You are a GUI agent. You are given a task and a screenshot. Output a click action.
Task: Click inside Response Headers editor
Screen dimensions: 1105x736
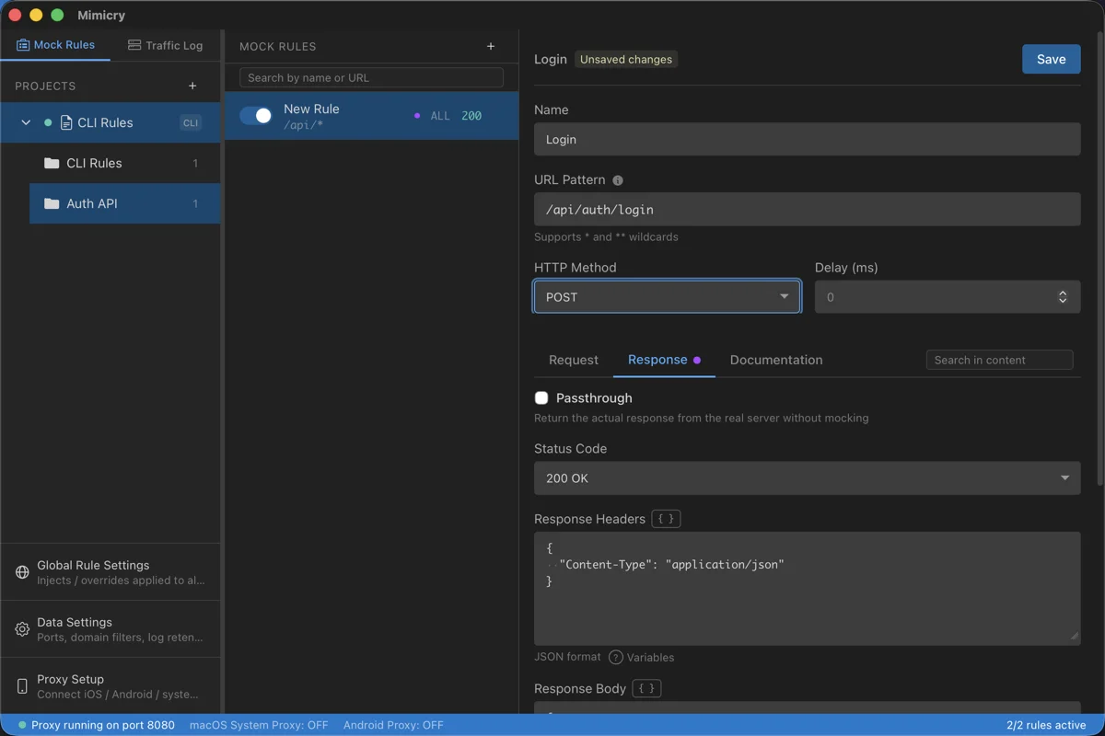807,588
